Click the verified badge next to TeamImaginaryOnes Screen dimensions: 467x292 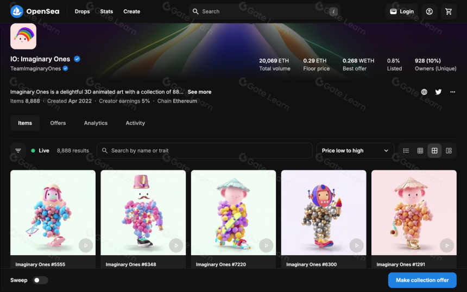pos(66,68)
